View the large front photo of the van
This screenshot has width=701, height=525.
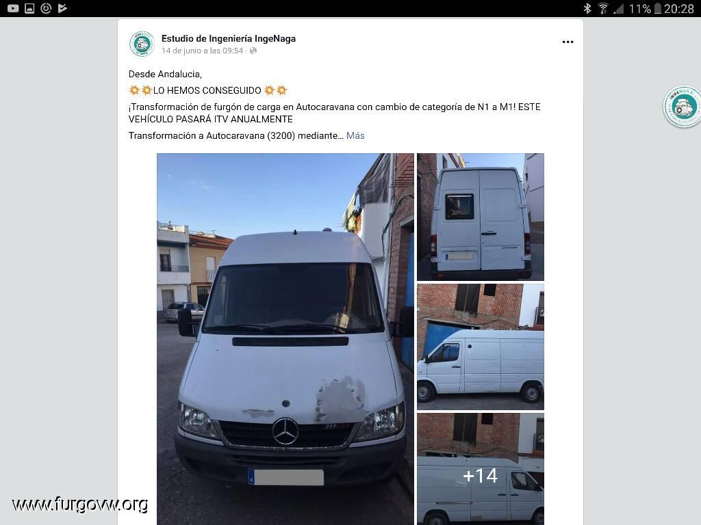[285, 339]
